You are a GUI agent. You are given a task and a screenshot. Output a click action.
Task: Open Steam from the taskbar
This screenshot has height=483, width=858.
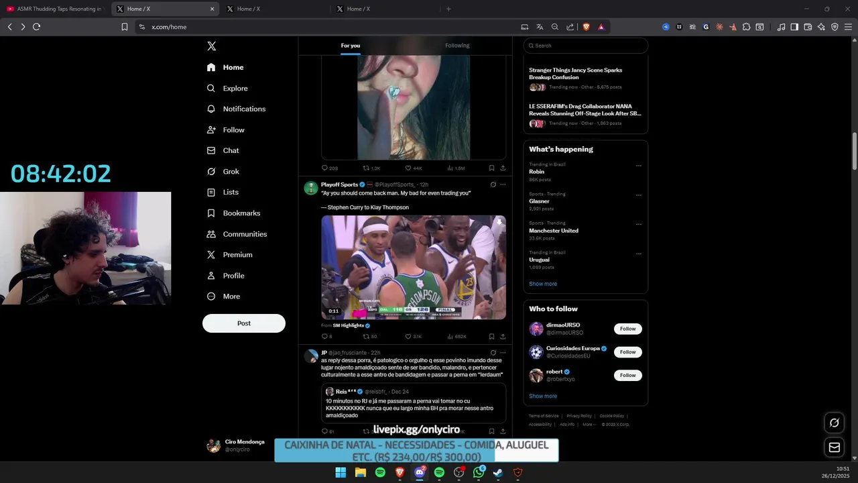pos(498,472)
